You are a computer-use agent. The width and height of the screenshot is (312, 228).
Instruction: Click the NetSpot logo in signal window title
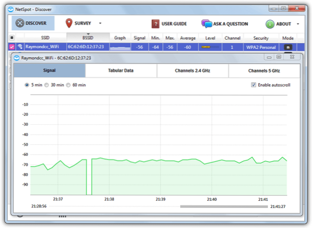click(17, 57)
